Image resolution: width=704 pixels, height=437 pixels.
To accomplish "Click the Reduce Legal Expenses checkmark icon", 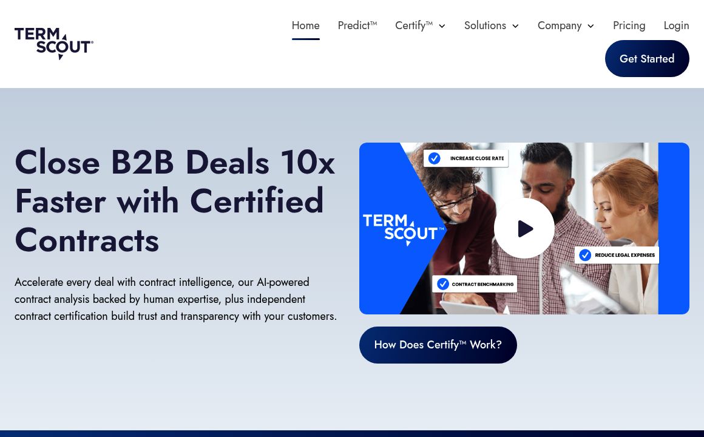I will point(584,255).
